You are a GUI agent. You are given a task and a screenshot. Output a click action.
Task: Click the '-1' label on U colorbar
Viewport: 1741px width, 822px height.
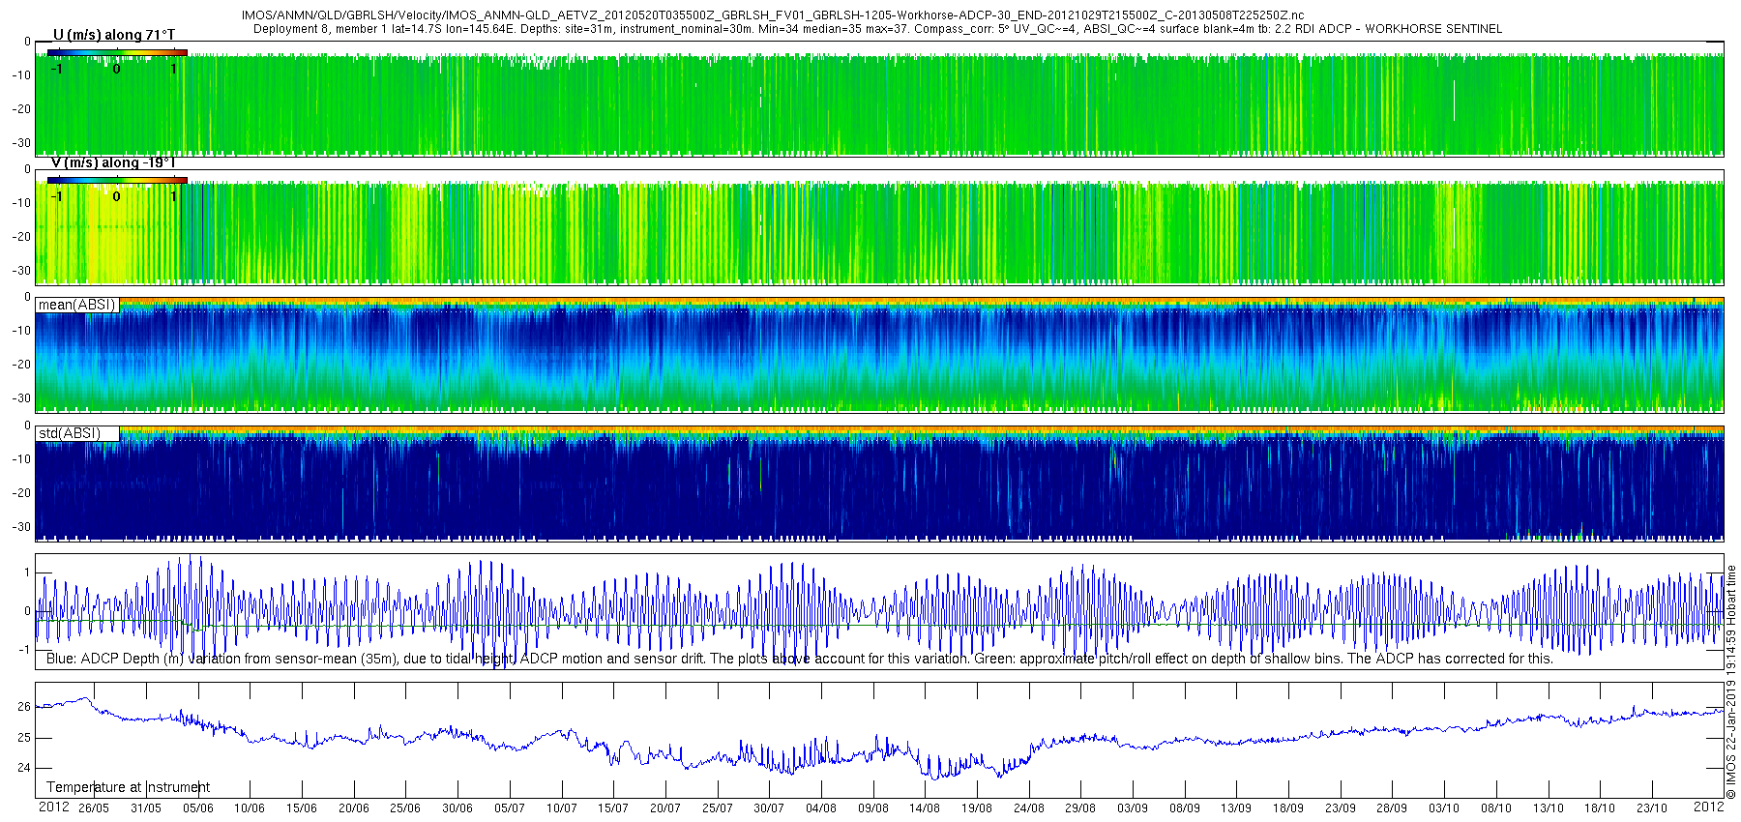57,69
